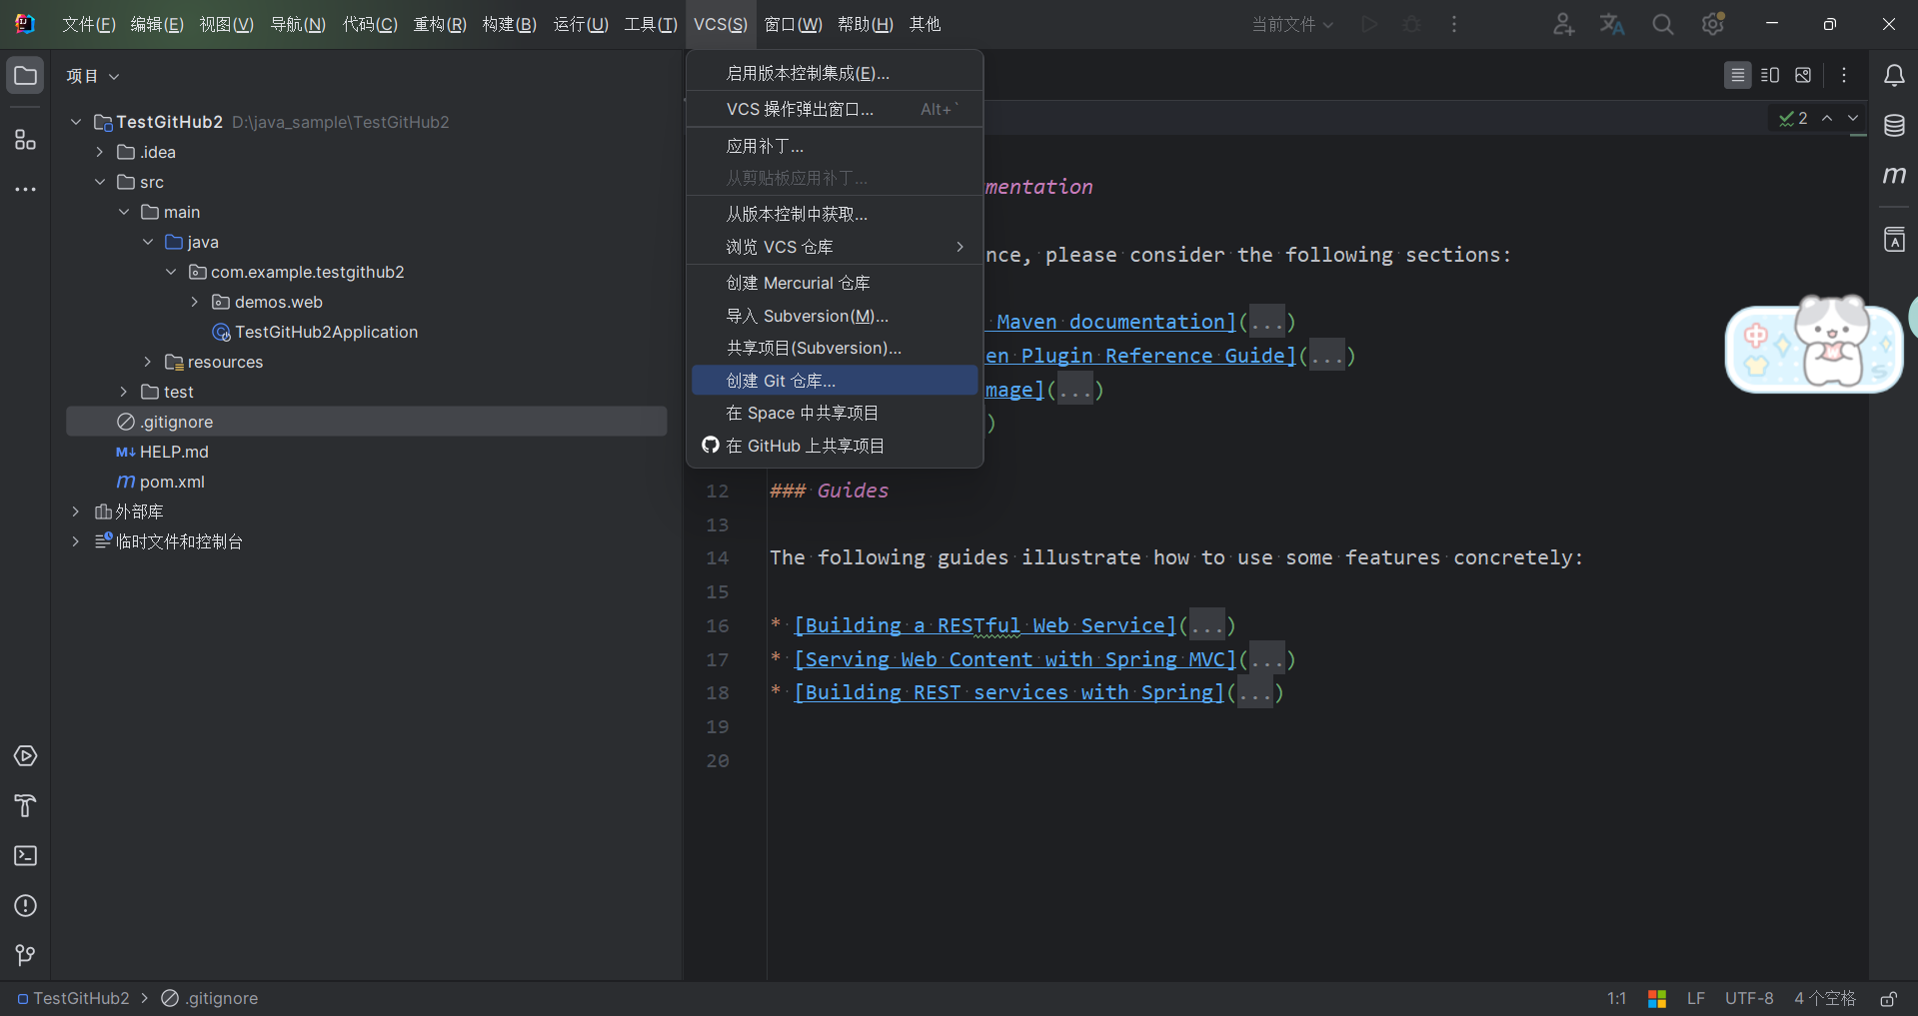The width and height of the screenshot is (1918, 1016).
Task: Open the Structure tool window icon
Action: (26, 140)
